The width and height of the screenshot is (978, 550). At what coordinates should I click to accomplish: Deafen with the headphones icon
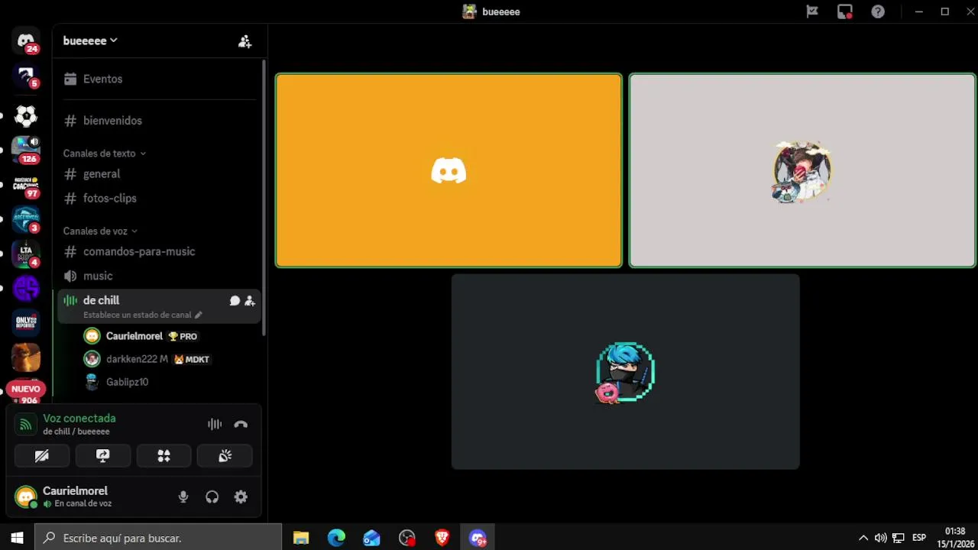tap(212, 497)
